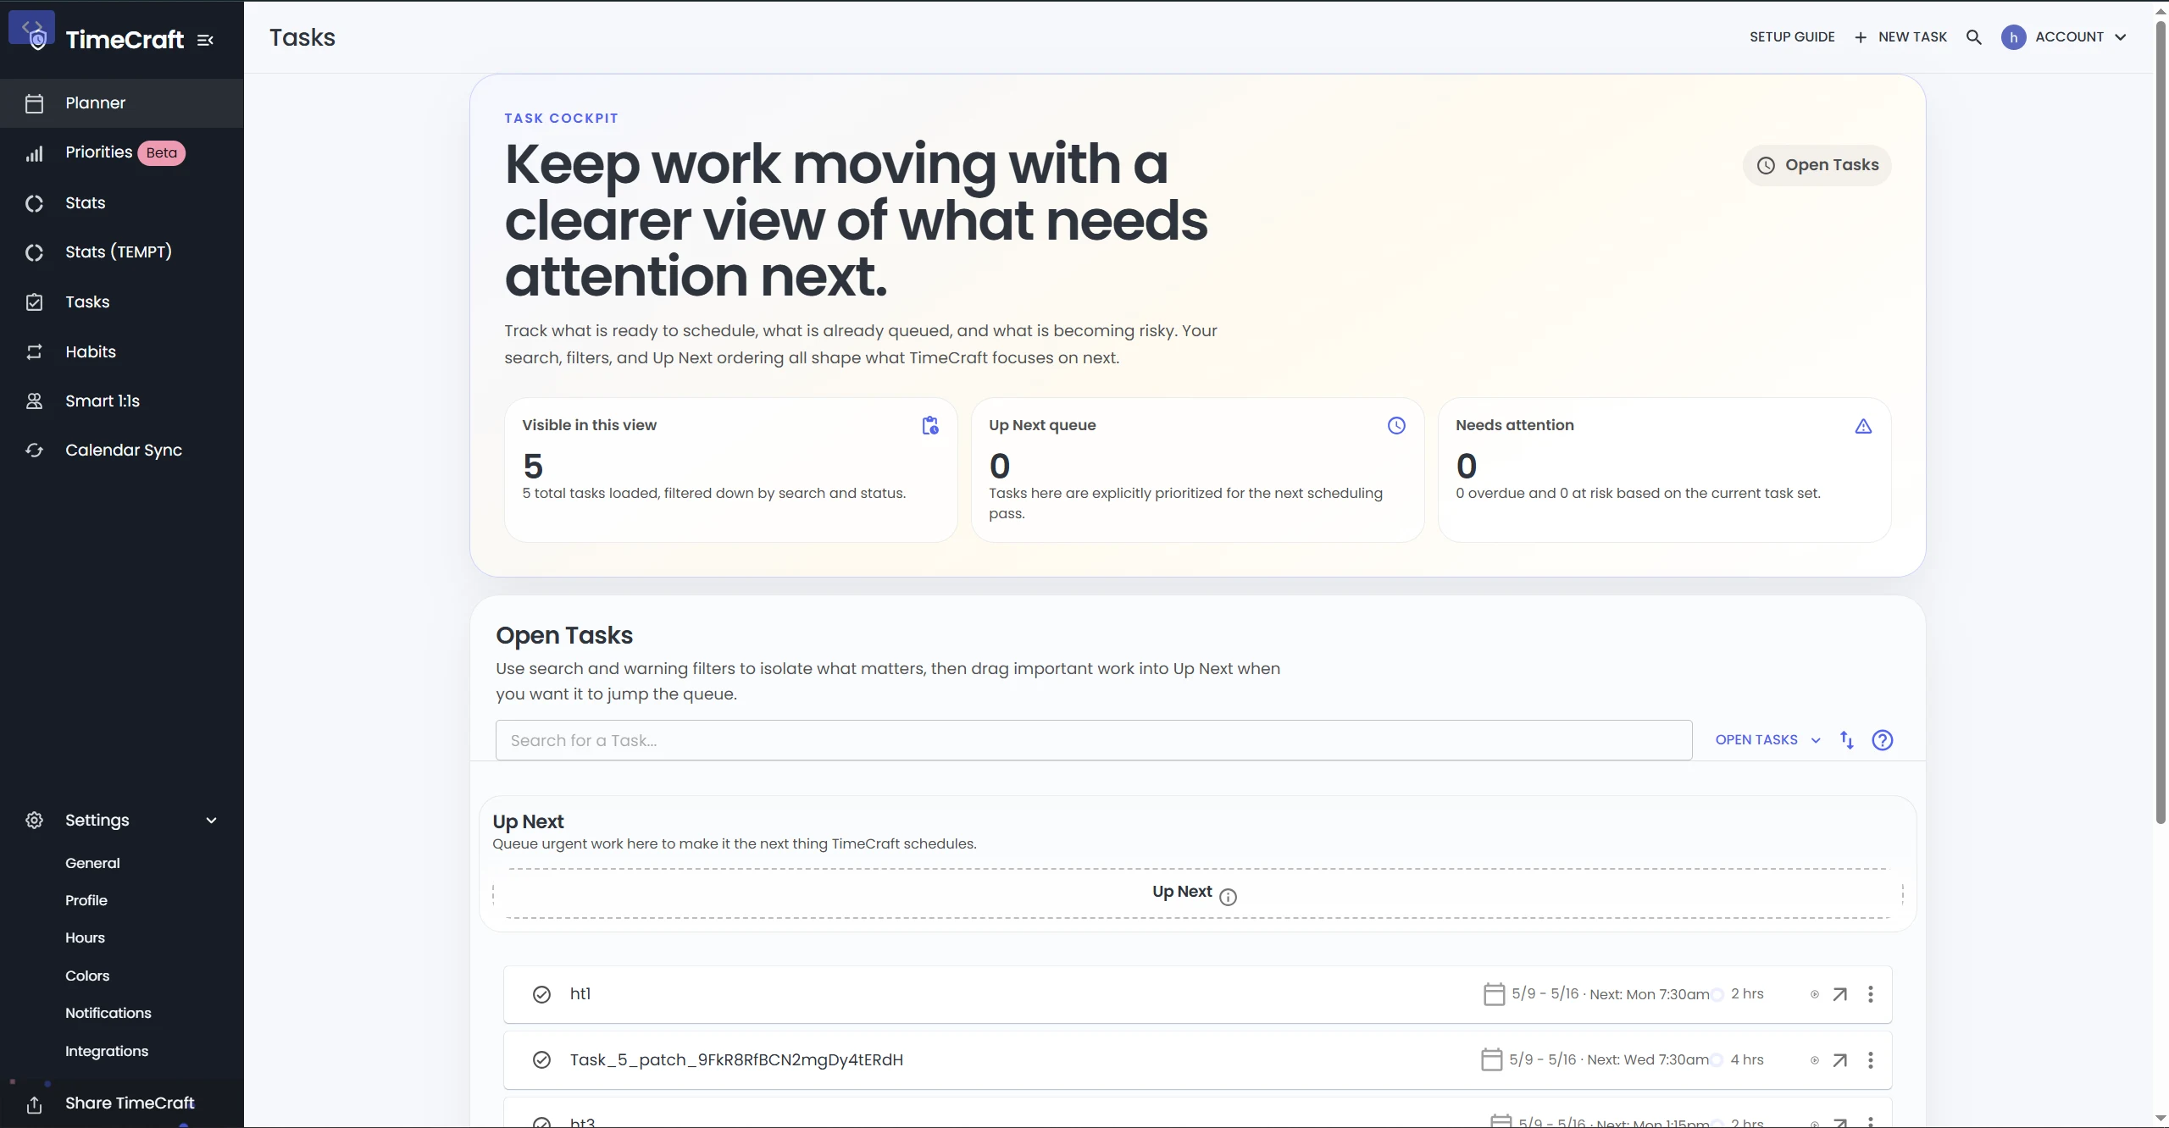Click the sort arrows icon next to OPEN TASKS
Screen dimensions: 2169x1128
[x=1847, y=740]
